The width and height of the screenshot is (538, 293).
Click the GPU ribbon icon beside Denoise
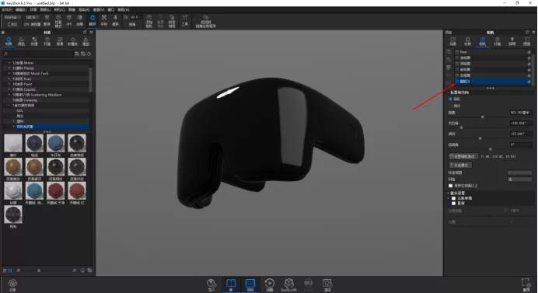(69, 20)
